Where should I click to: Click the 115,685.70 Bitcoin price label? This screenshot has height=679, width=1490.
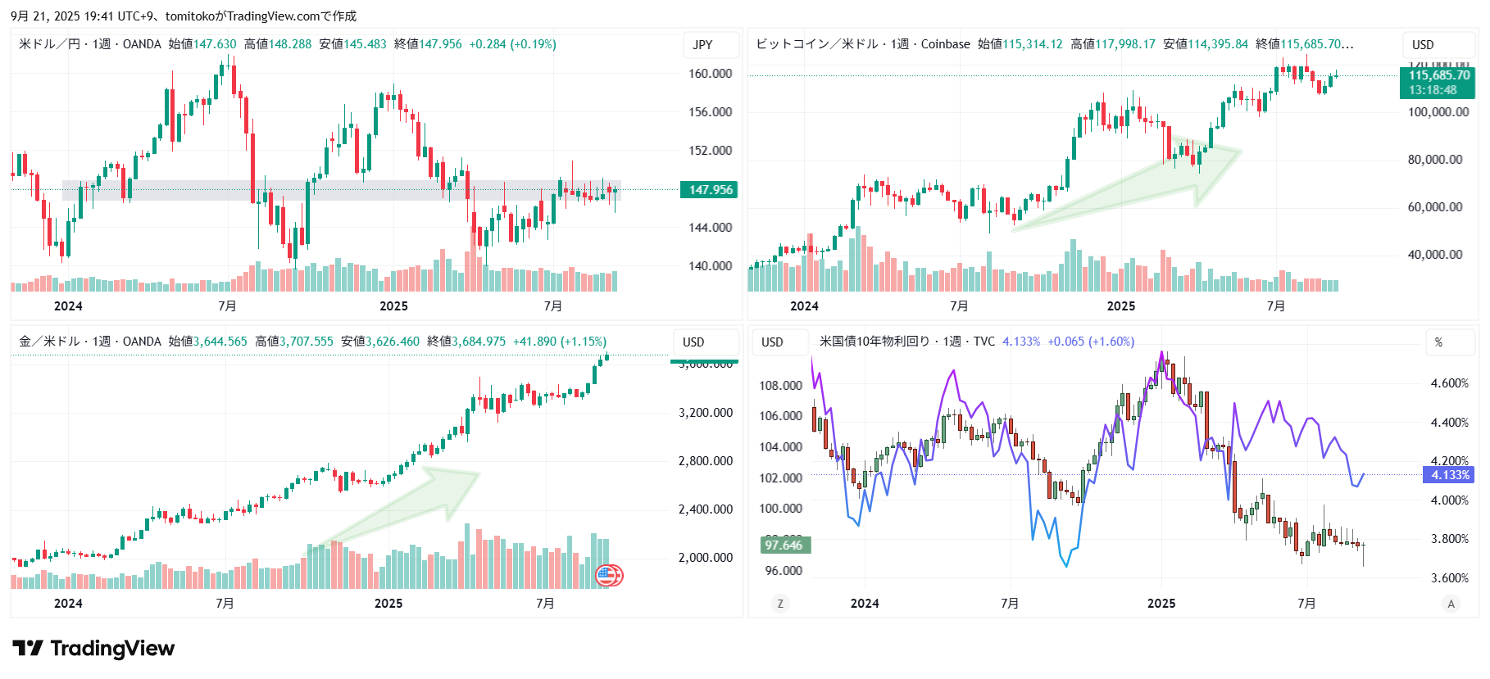(x=1438, y=75)
